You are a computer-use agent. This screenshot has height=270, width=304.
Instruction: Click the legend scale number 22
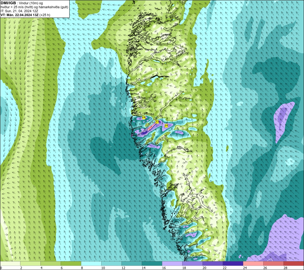(225, 268)
